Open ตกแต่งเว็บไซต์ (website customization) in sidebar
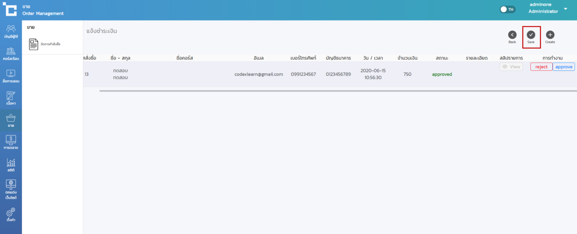The height and width of the screenshot is (234, 577). [11, 189]
